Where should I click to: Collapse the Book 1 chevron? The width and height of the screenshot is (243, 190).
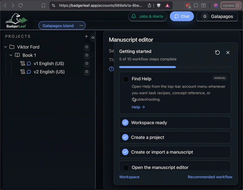(x=11, y=55)
